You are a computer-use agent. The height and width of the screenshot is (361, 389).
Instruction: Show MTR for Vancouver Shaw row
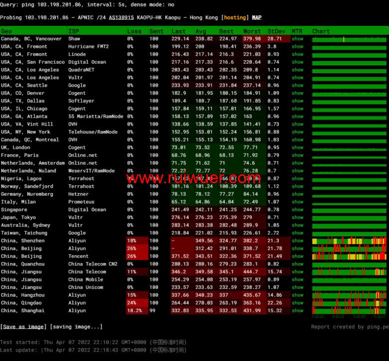[297, 39]
